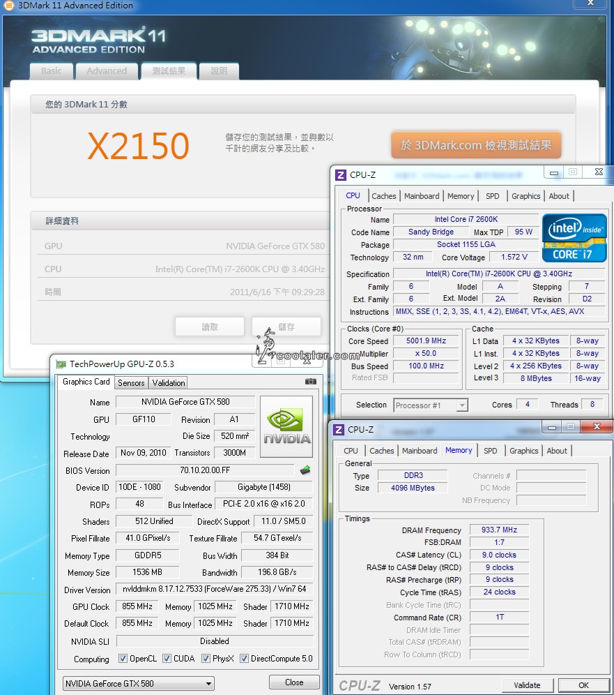Viewport: 614px width, 695px height.
Task: Click the GPU Clock value 855 MHz
Action: pos(137,606)
